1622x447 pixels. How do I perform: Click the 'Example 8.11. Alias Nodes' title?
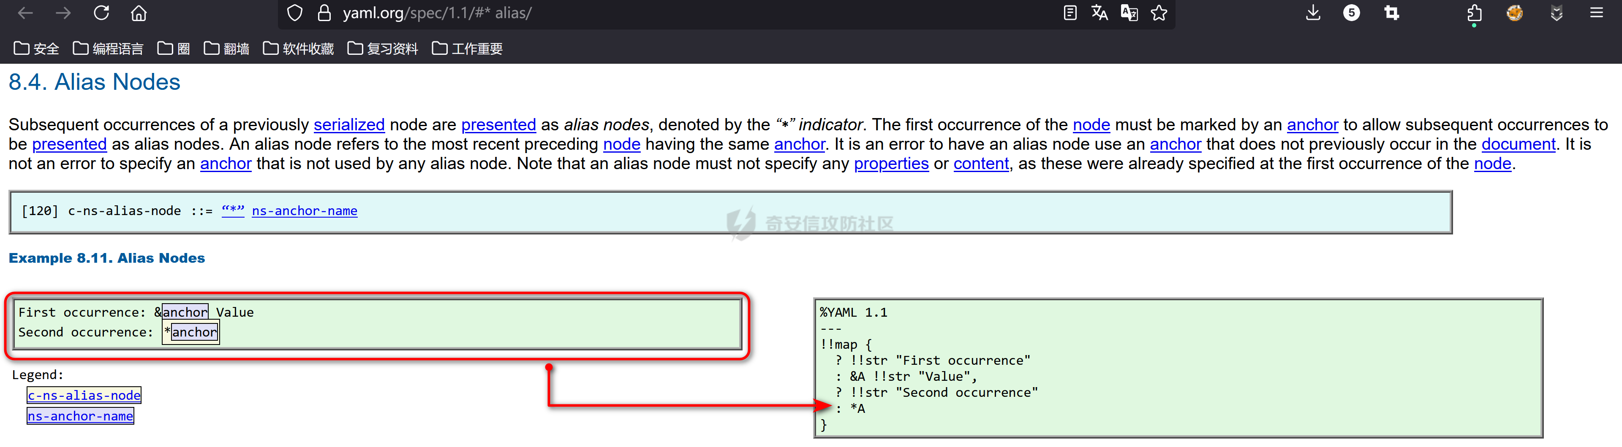(106, 258)
